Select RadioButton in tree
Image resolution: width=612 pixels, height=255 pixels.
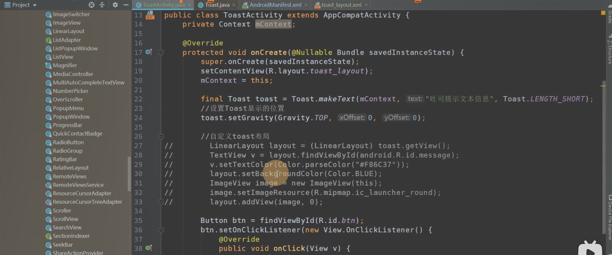pyautogui.click(x=68, y=142)
